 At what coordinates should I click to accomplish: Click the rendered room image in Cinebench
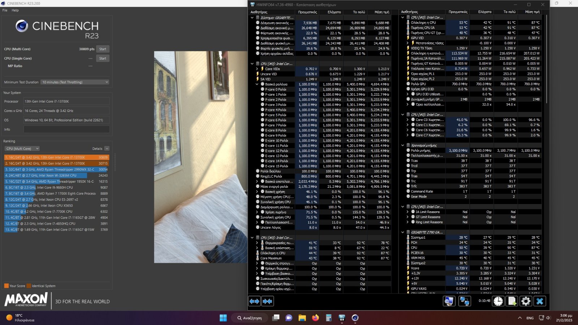point(201,157)
